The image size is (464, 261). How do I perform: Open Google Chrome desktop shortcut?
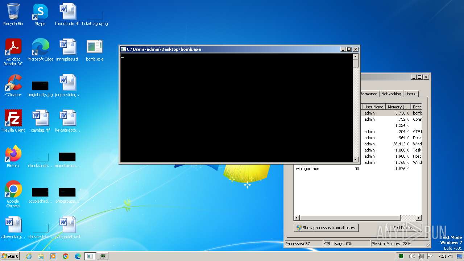[13, 194]
